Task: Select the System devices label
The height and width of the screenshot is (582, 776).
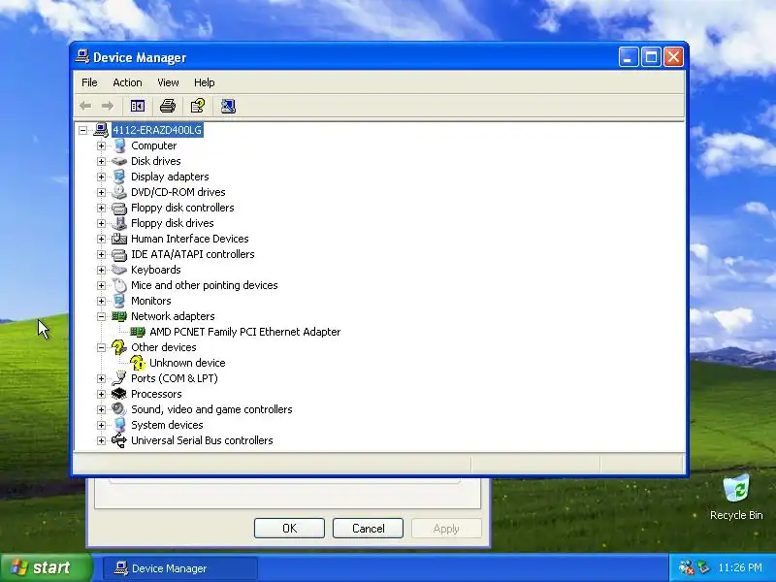Action: [167, 425]
